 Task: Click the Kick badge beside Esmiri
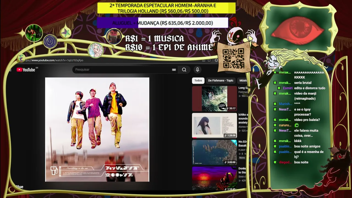pos(279,88)
